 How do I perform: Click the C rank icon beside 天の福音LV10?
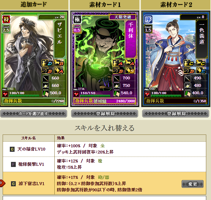pos(12,149)
